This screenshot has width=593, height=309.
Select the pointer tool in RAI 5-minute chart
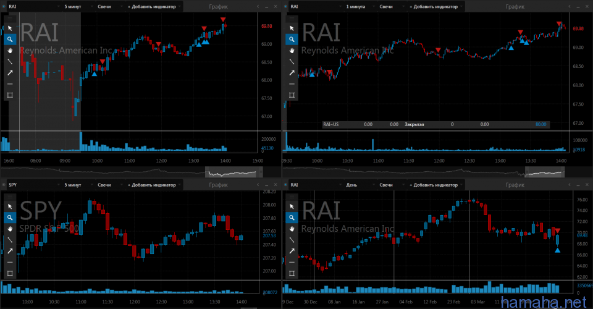pyautogui.click(x=10, y=28)
